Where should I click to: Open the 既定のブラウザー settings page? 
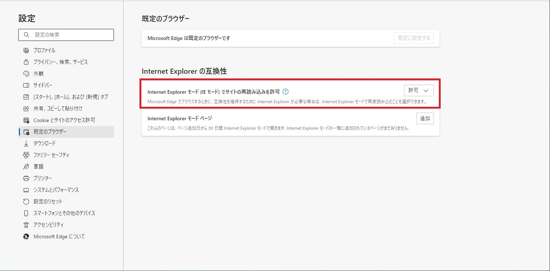66,132
